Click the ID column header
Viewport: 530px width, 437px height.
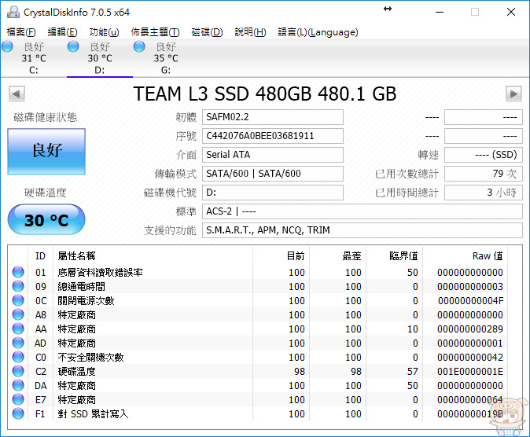pyautogui.click(x=40, y=256)
